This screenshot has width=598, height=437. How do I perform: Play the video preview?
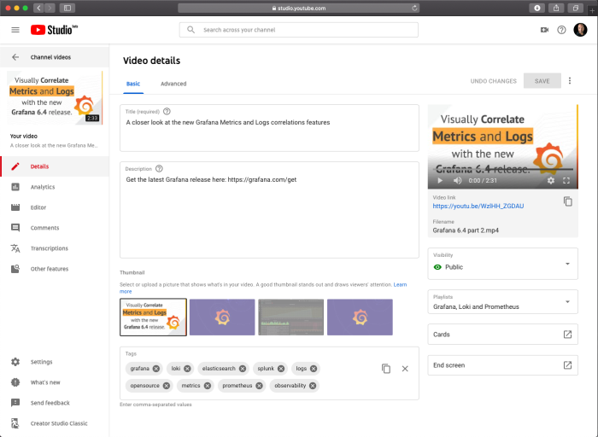point(440,181)
